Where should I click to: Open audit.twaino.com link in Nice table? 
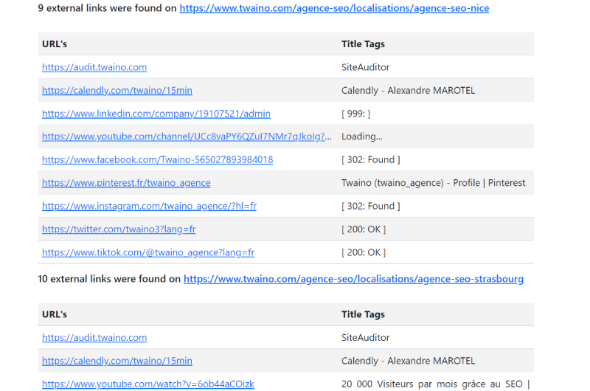94,67
